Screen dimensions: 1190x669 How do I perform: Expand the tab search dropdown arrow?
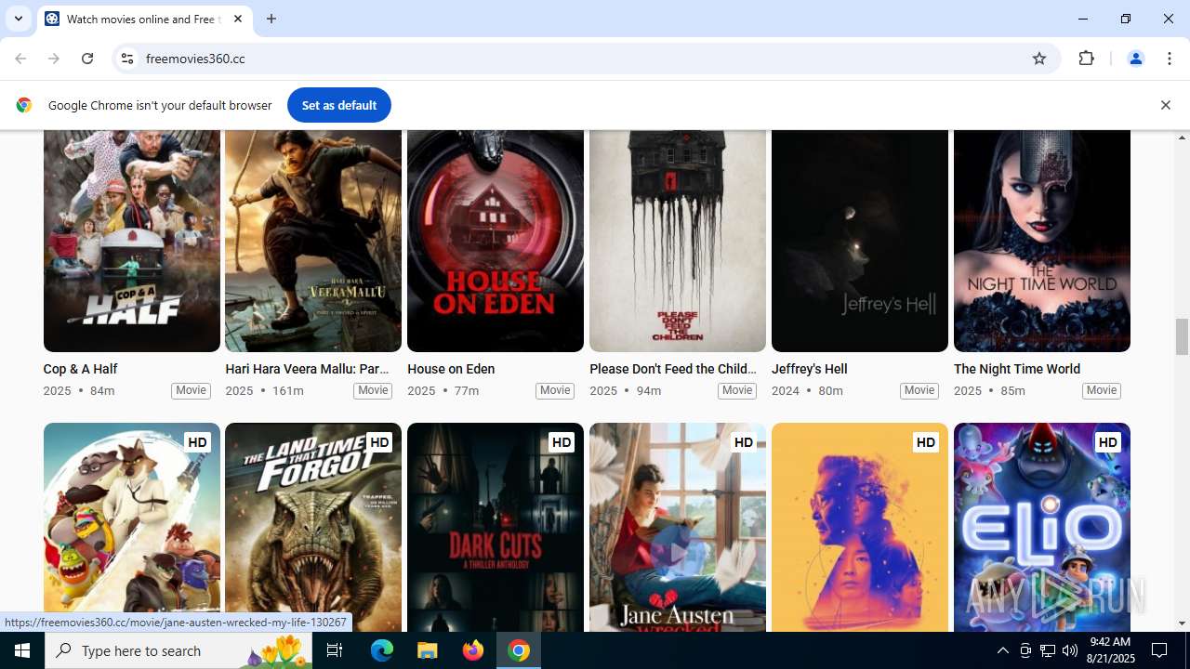[x=18, y=19]
